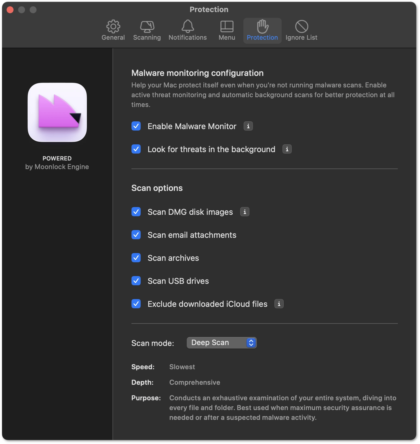Viewport: 420px width, 444px height.
Task: Uncheck Look for threats in the background
Action: pyautogui.click(x=136, y=149)
